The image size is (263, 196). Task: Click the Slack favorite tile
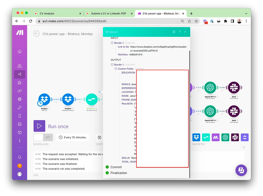235,137
